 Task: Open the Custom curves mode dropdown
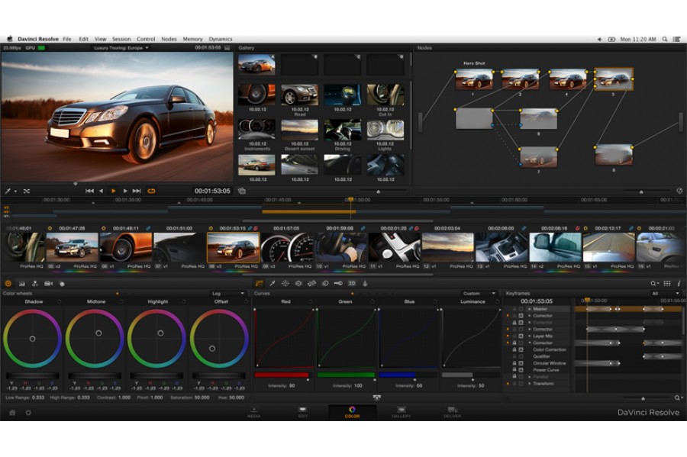(x=479, y=293)
